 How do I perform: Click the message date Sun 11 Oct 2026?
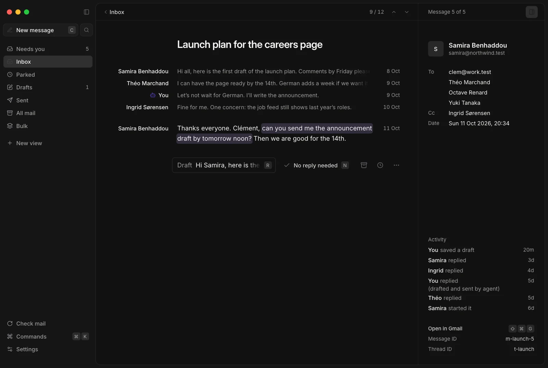tap(479, 123)
